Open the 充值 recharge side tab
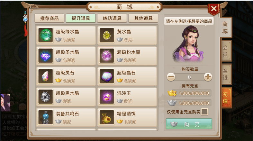This screenshot has height=141, width=253. point(226,98)
